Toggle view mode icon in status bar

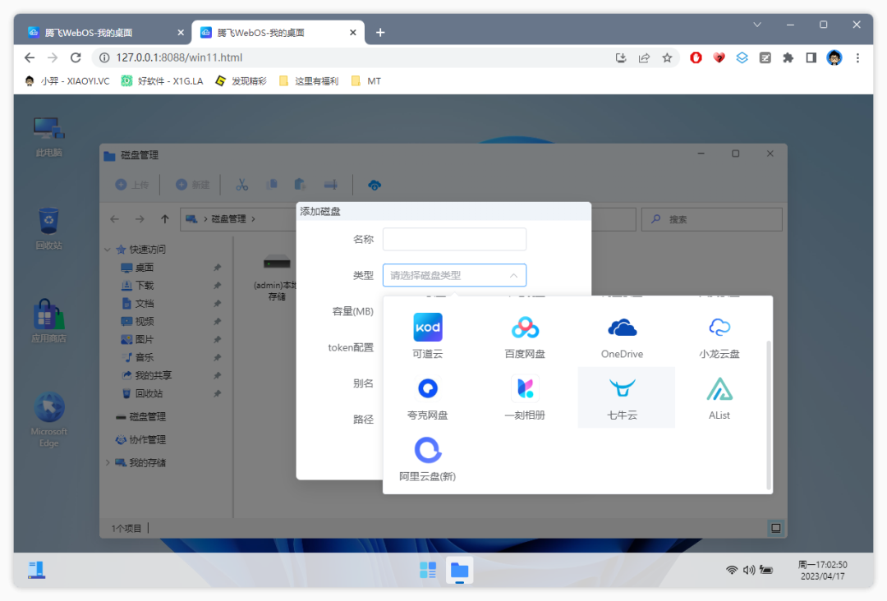pyautogui.click(x=775, y=528)
